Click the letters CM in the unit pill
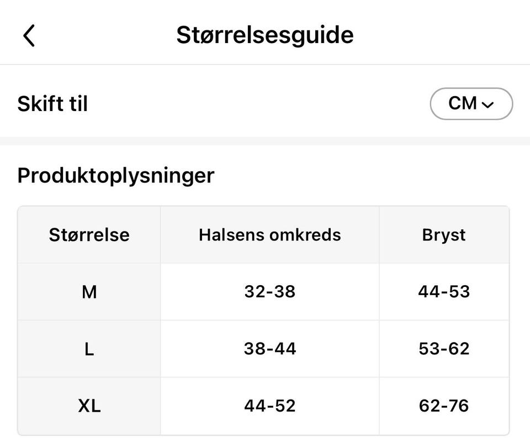This screenshot has width=530, height=441. [463, 103]
